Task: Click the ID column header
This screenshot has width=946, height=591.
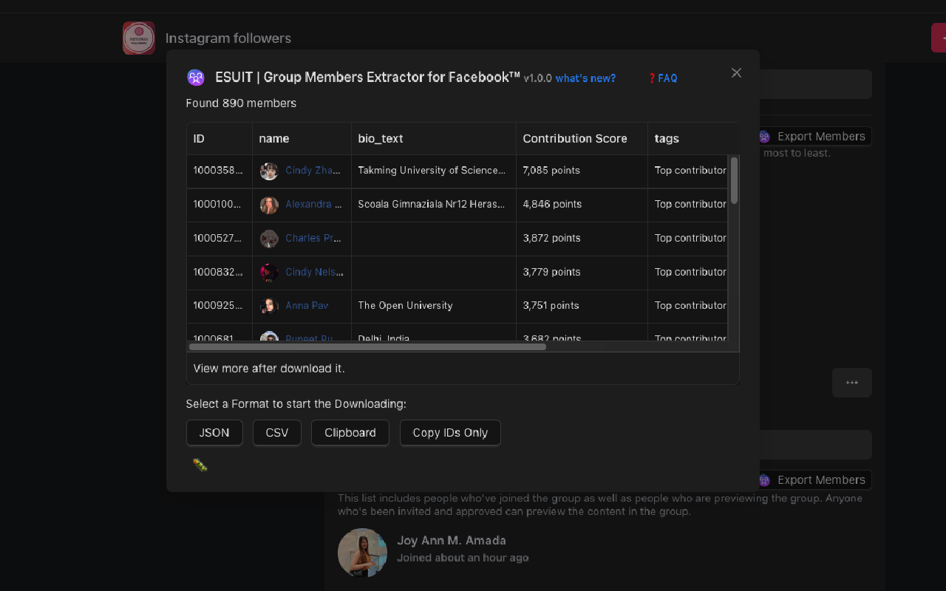Action: click(x=220, y=139)
